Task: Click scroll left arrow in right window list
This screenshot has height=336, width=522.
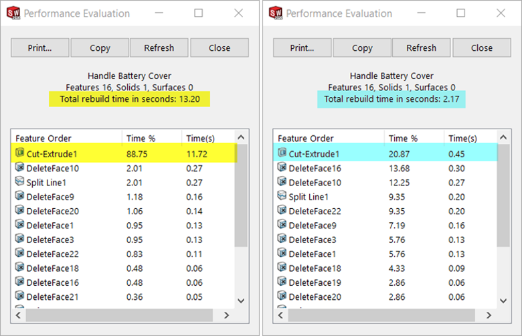Action: tap(280, 315)
